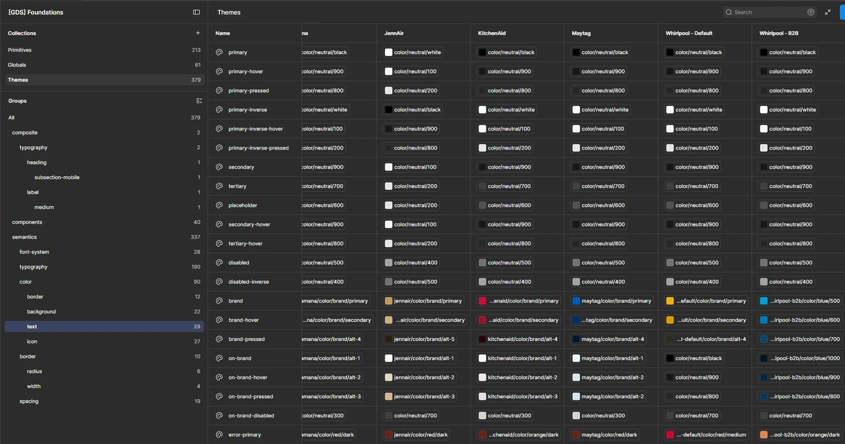The height and width of the screenshot is (444, 845).
Task: Click the width group under border
Action: click(104, 386)
